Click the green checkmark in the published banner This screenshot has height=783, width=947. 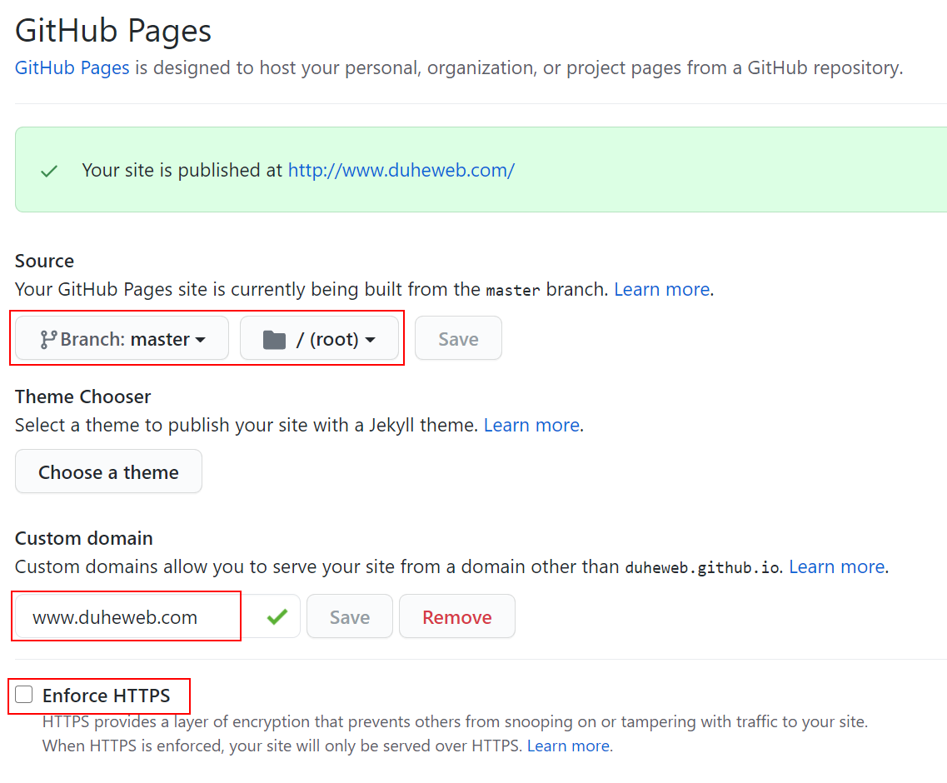pos(49,172)
